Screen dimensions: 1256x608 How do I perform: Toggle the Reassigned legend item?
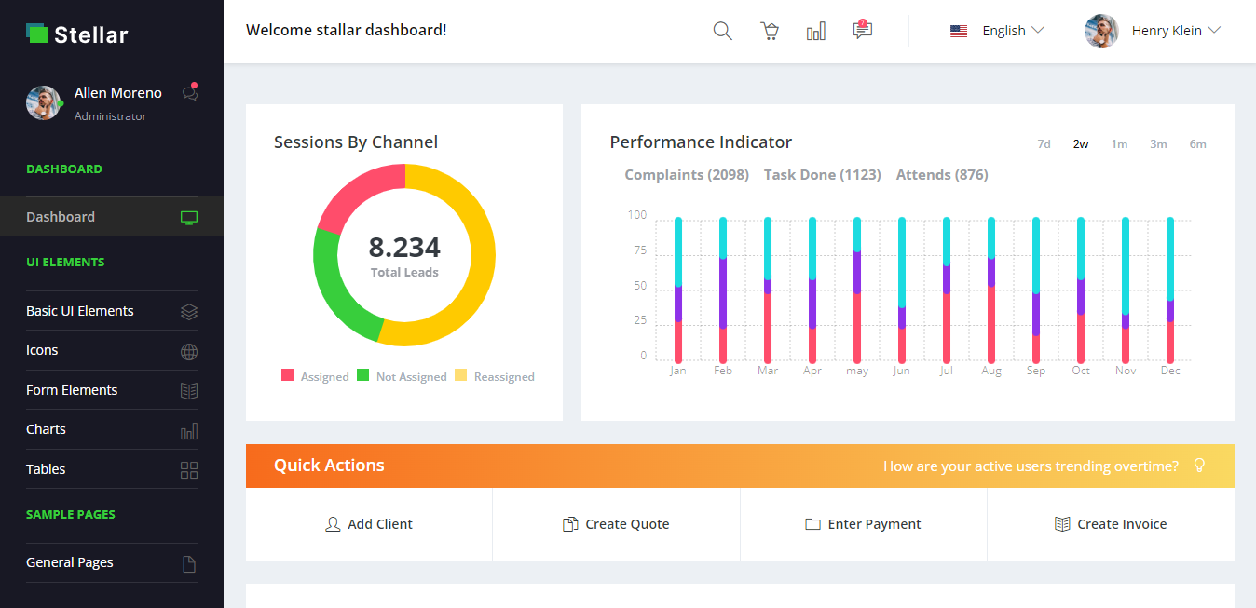(494, 376)
